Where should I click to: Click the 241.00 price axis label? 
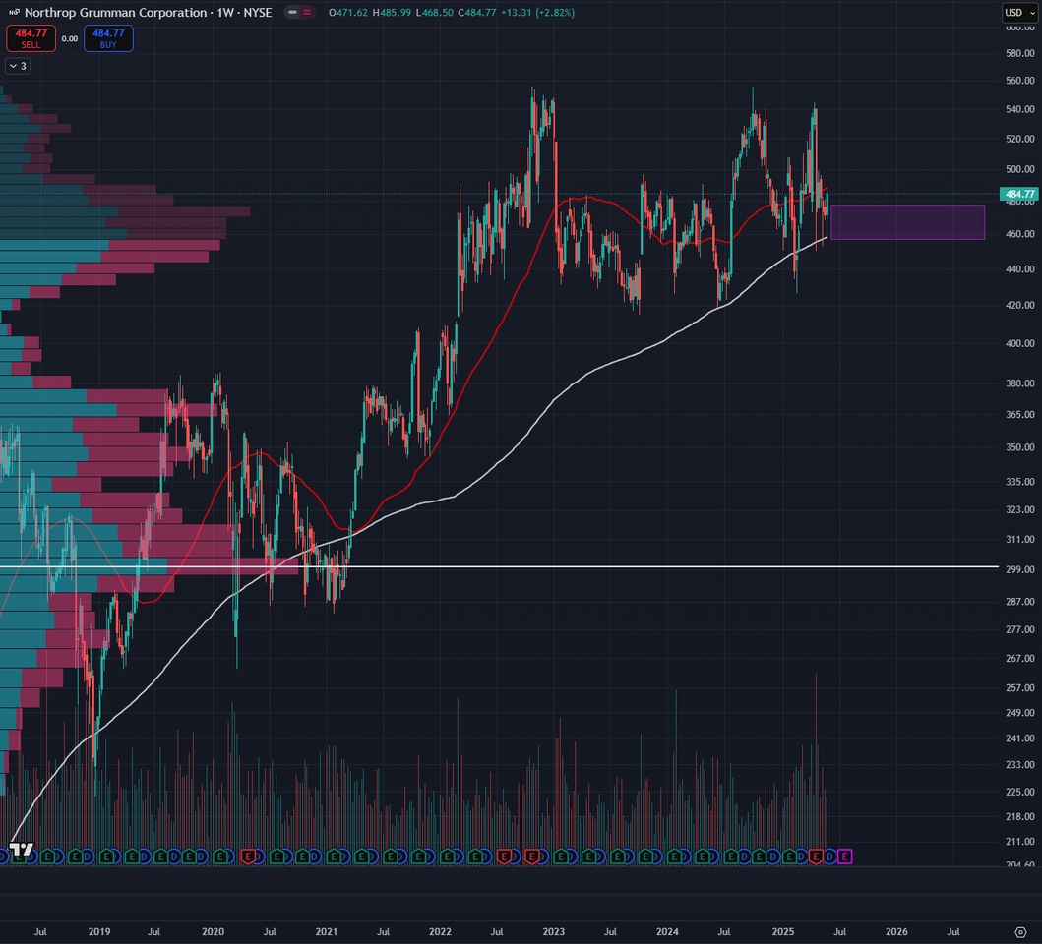[x=1020, y=738]
